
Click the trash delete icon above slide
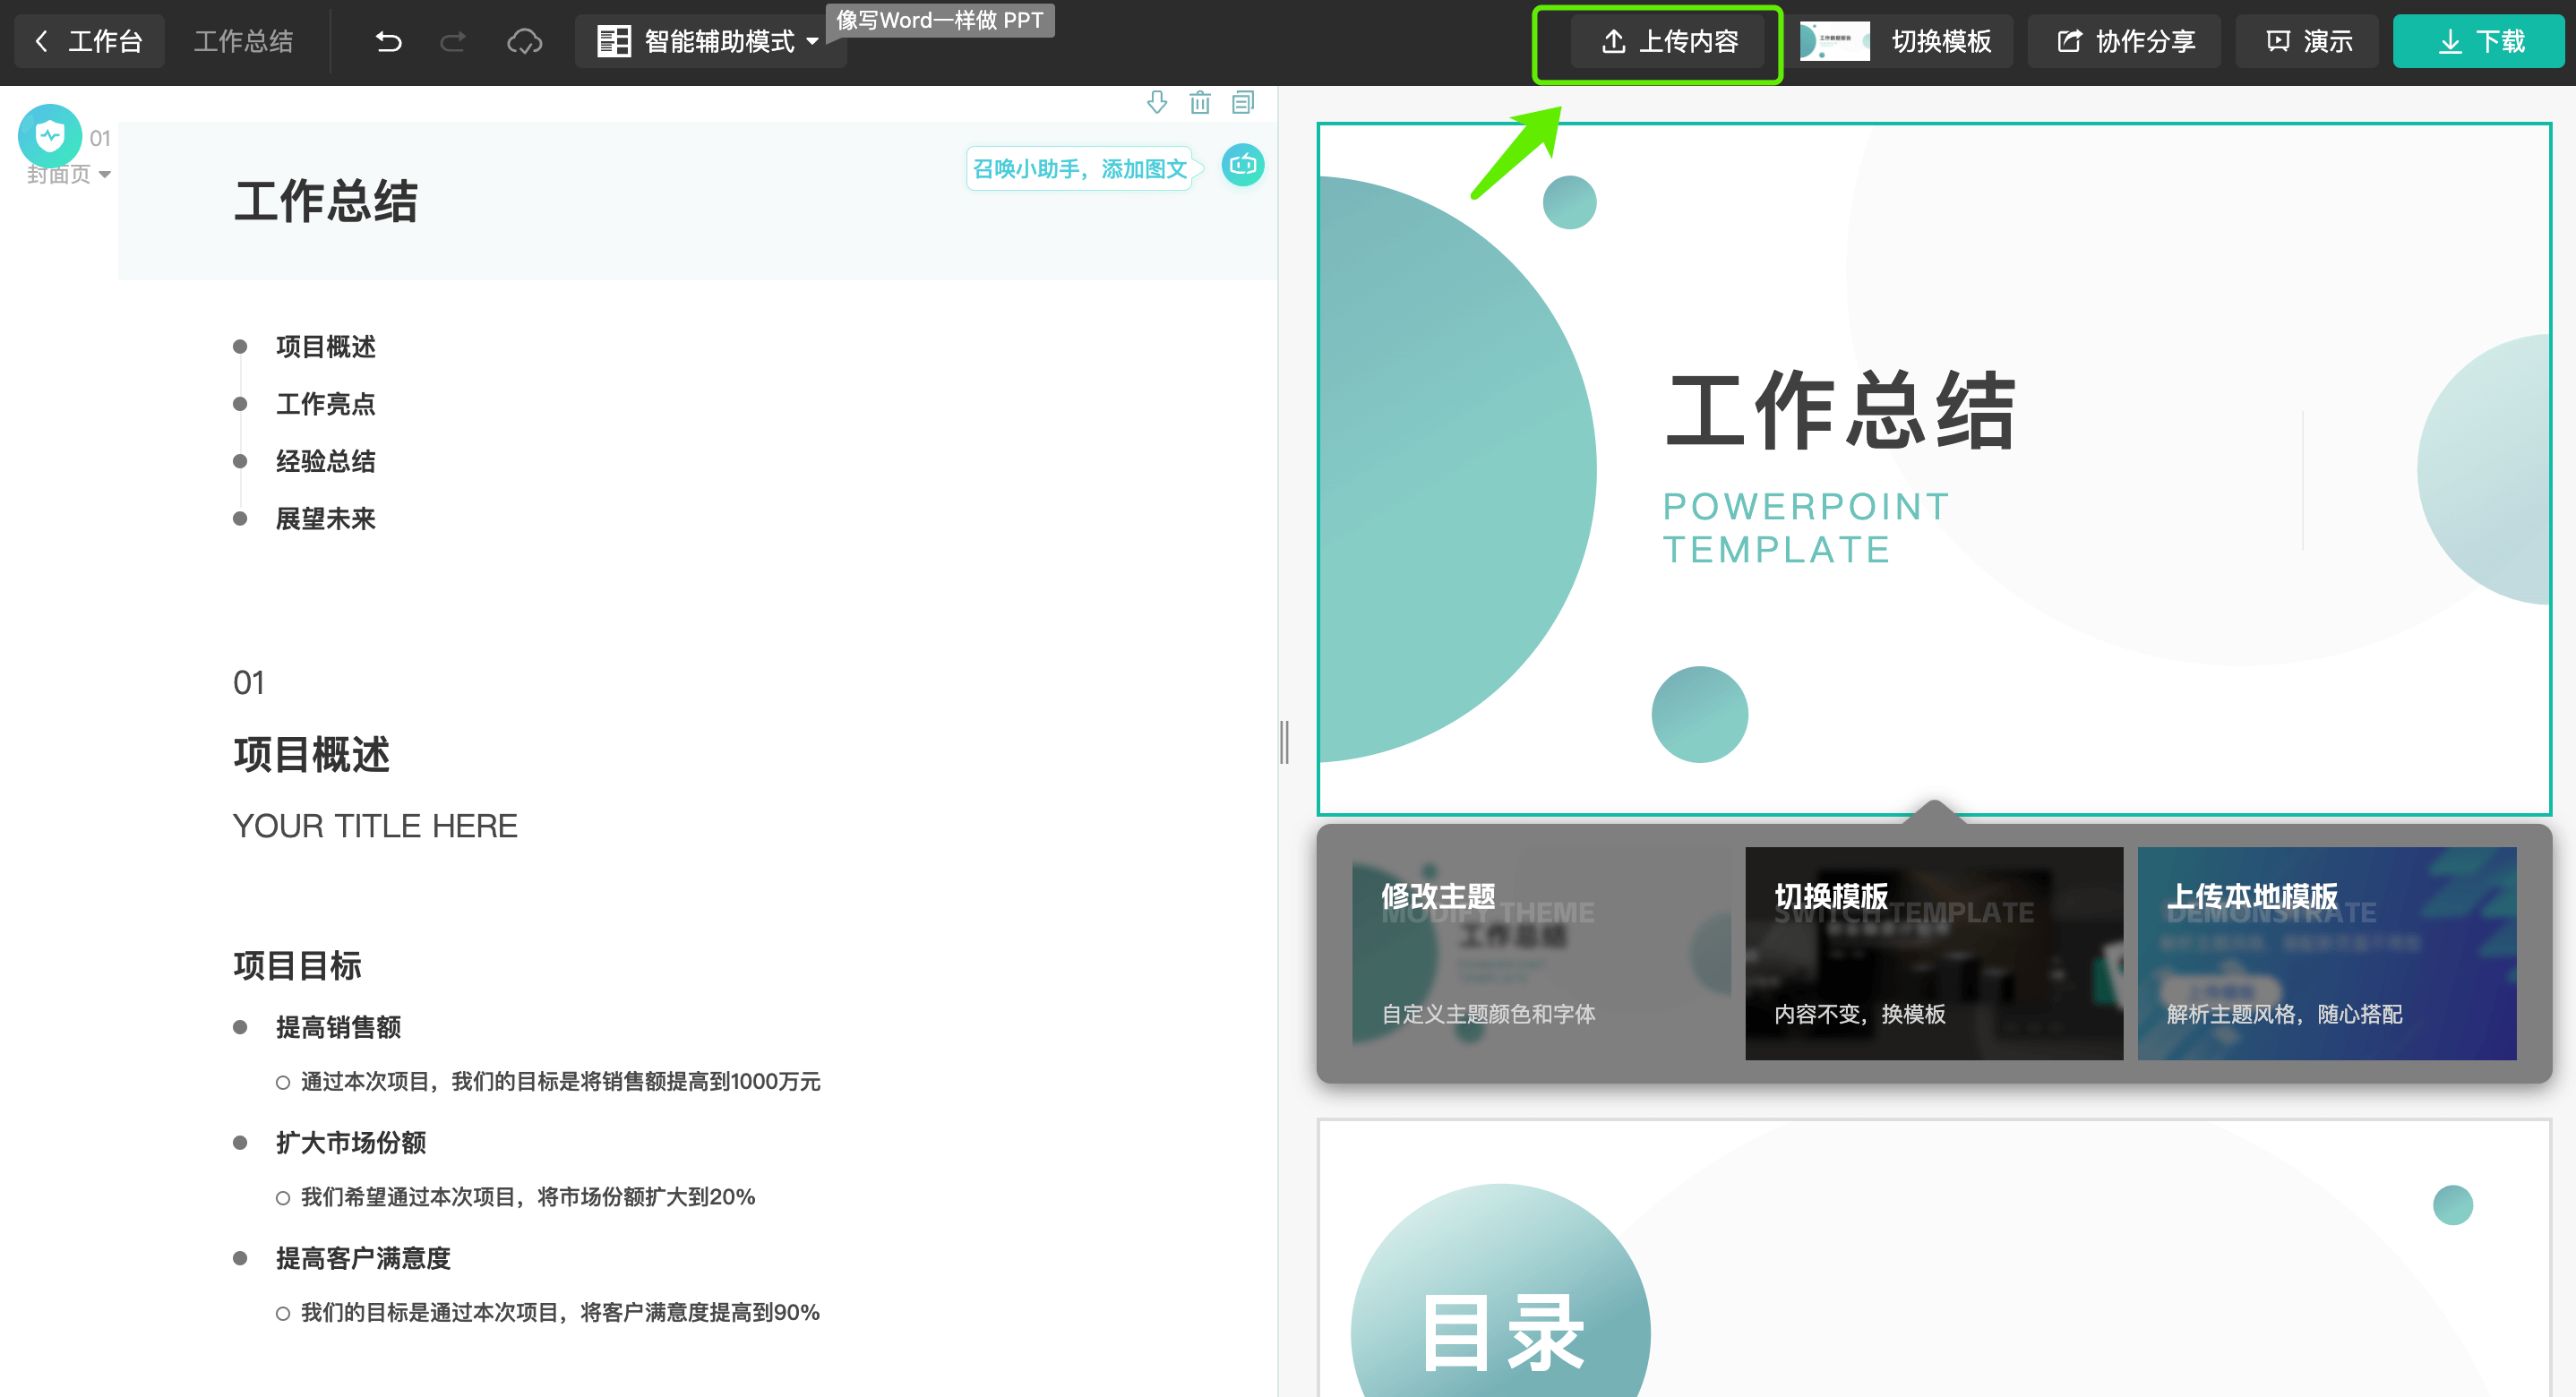[x=1200, y=102]
